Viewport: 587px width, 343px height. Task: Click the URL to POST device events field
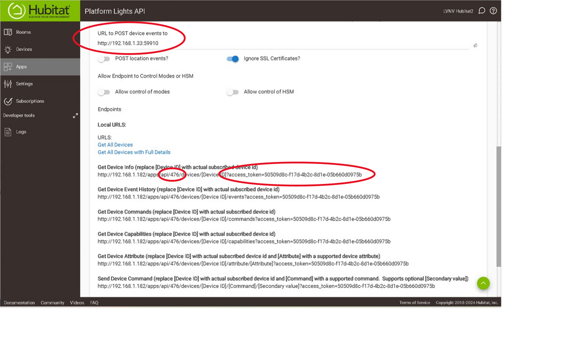point(280,43)
